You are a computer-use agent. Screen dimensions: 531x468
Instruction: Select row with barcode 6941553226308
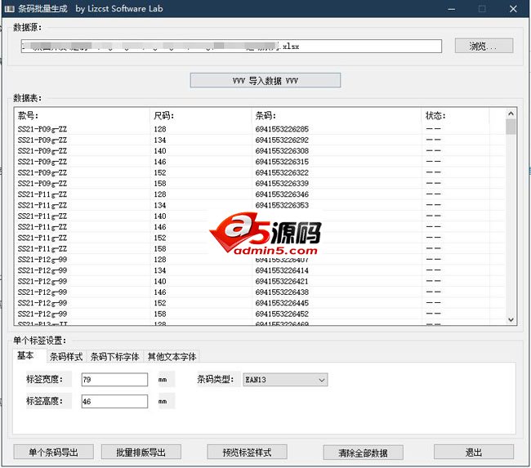(260, 151)
